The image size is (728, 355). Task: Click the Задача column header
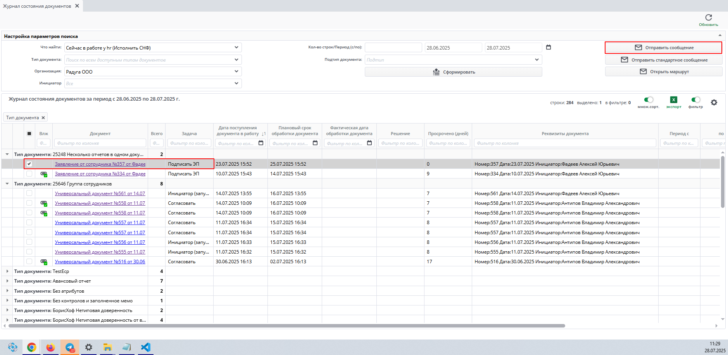tap(189, 134)
